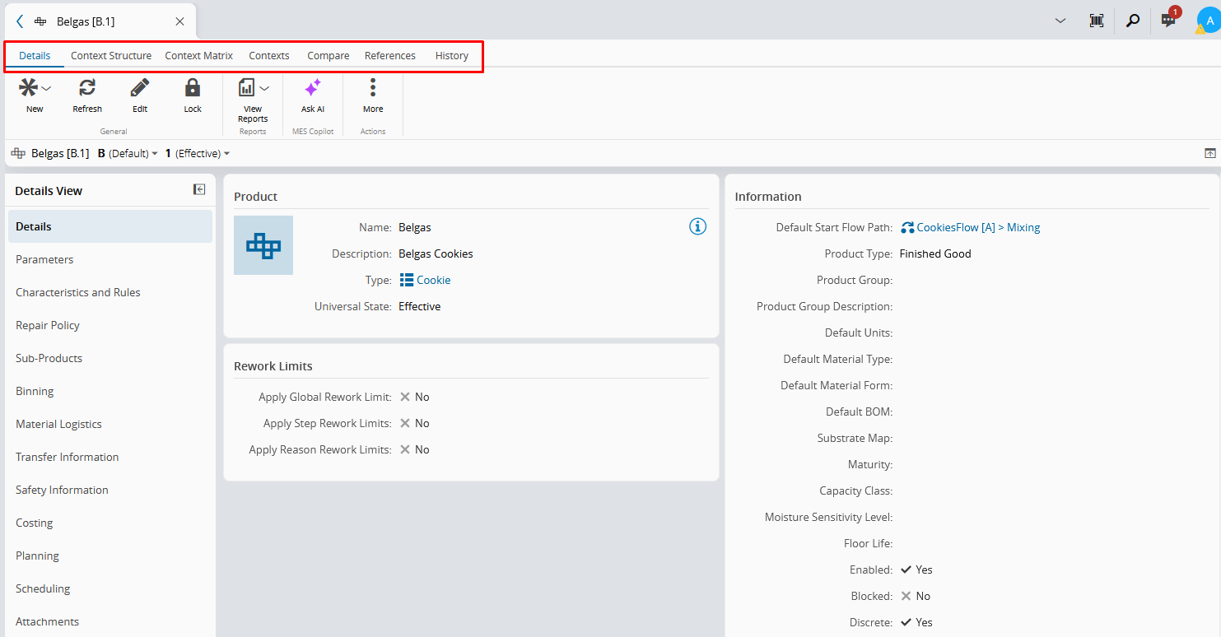Click the New asterisk icon
Viewport: 1221px width, 637px height.
(29, 87)
